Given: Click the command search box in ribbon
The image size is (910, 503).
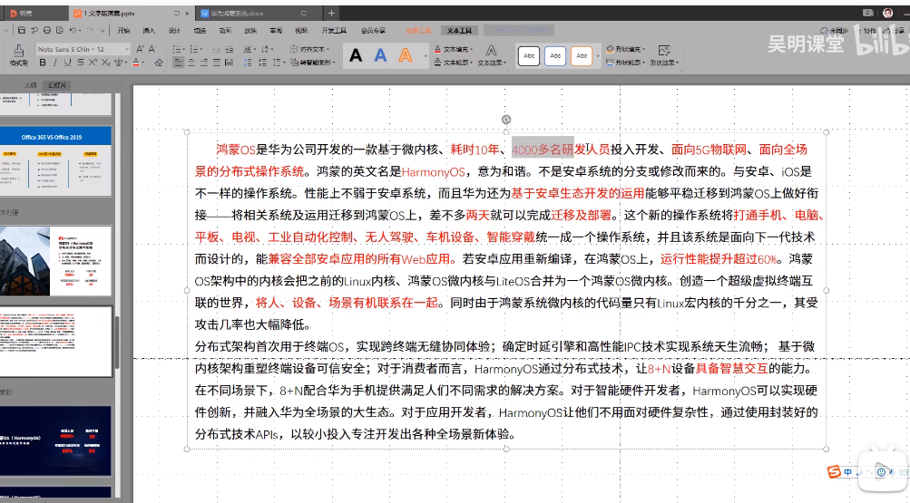Looking at the screenshot, I should tap(519, 30).
